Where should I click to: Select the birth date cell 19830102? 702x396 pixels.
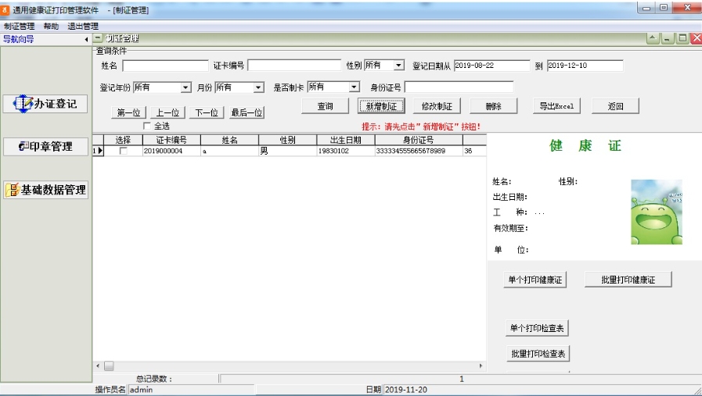tap(346, 151)
